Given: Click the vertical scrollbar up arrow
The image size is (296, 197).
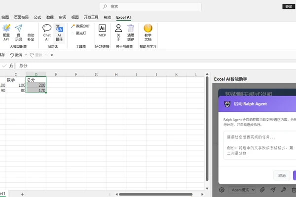Looking at the screenshot, I should [207, 74].
